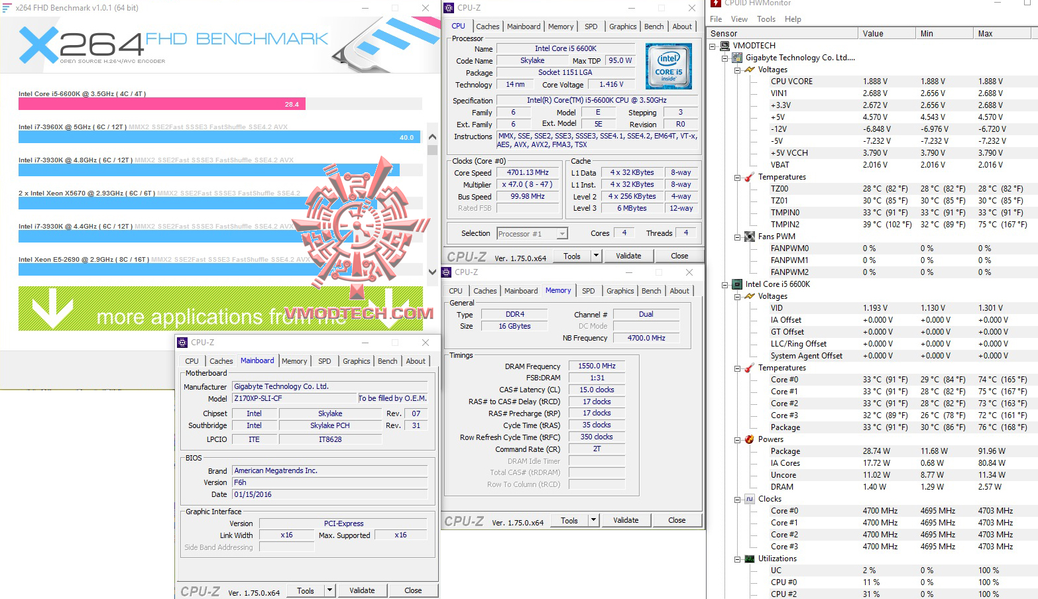Click the x264 FHD Benchmark title bar icon

7,8
